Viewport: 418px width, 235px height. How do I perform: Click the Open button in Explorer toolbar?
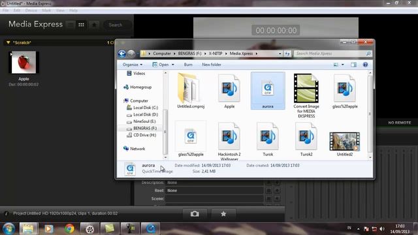click(x=161, y=65)
